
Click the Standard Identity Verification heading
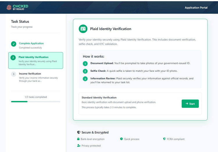tap(99, 98)
